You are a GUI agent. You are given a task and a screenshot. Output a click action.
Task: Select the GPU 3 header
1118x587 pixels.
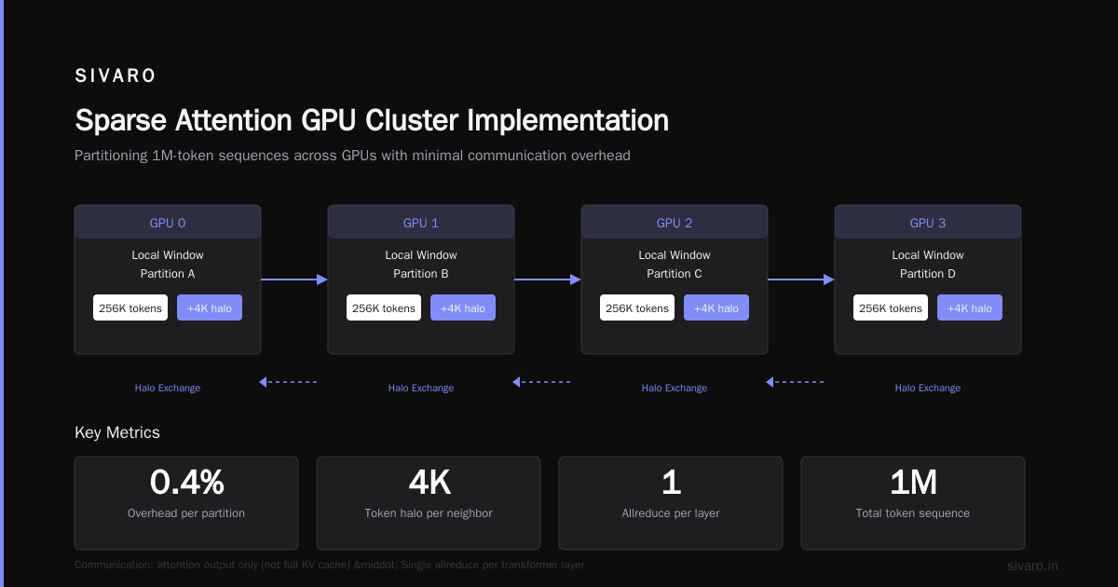pos(928,224)
